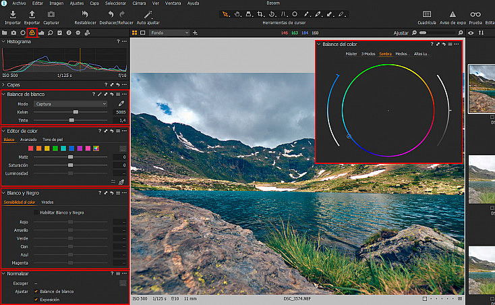Screen dimensions: 495x305
Task: Select the hand pan cursor tool
Action: pos(237,14)
